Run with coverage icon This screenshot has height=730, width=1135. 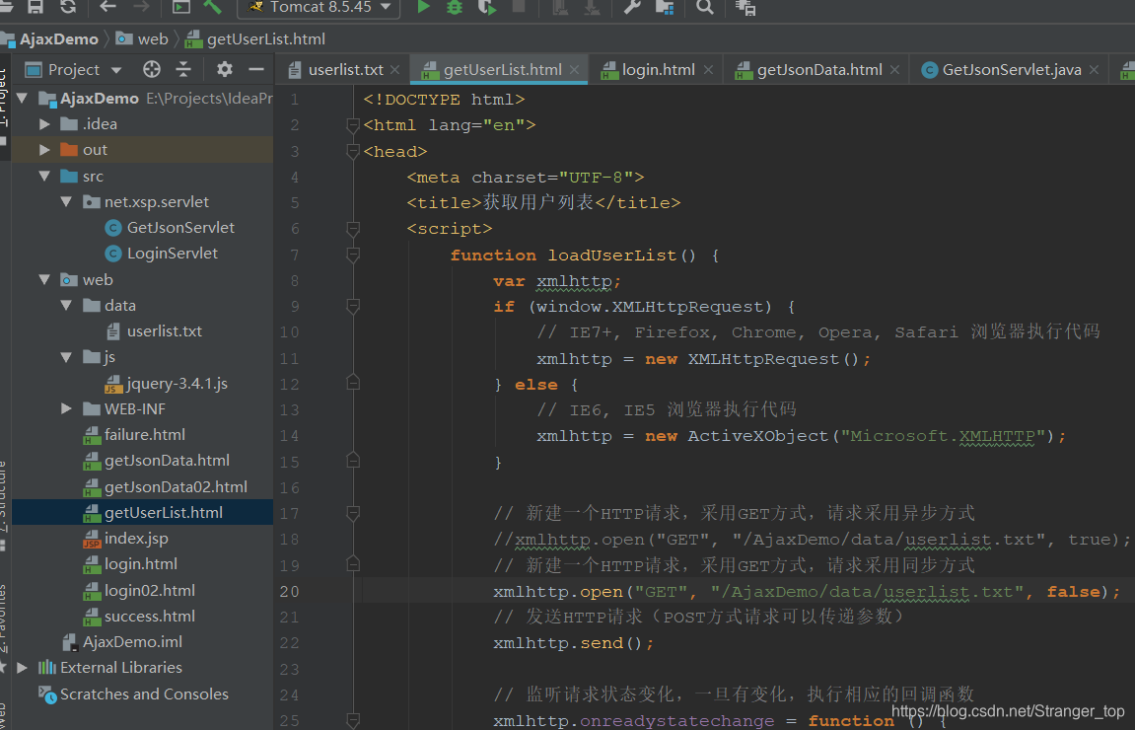click(487, 7)
